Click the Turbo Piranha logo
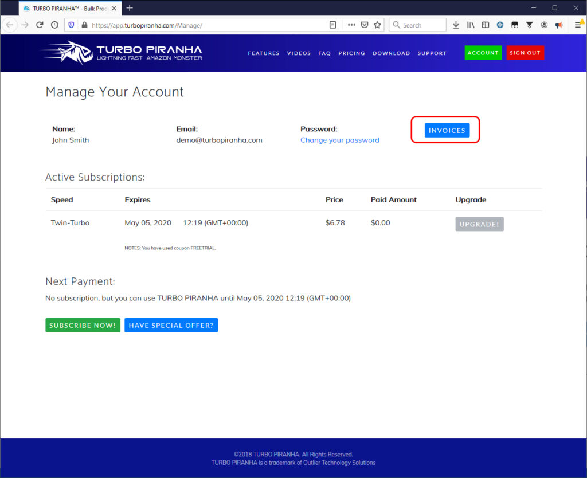The width and height of the screenshot is (587, 478). pos(122,53)
